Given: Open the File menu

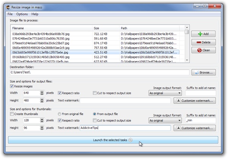Looking at the screenshot, I should [x=10, y=14].
